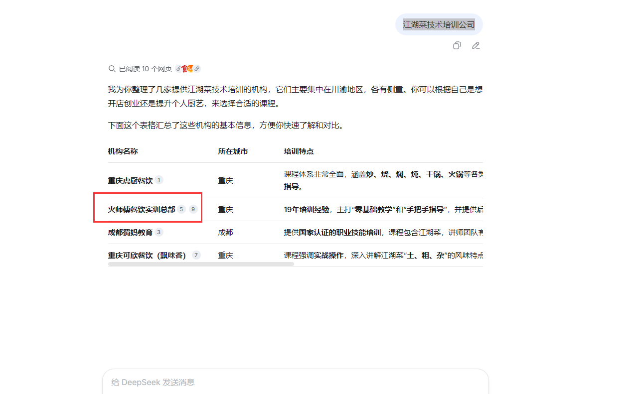Select the 成都蜀妈教育 institution name
Viewport: 629px width, 394px height.
click(130, 233)
